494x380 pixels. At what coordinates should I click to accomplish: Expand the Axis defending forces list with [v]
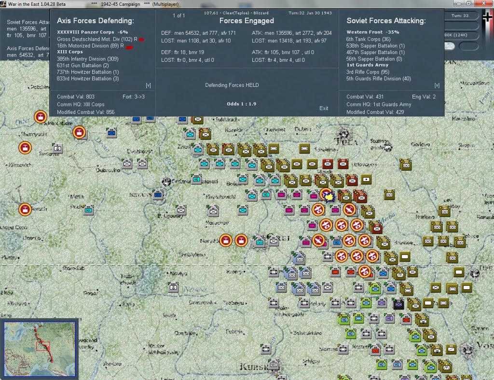[148, 85]
